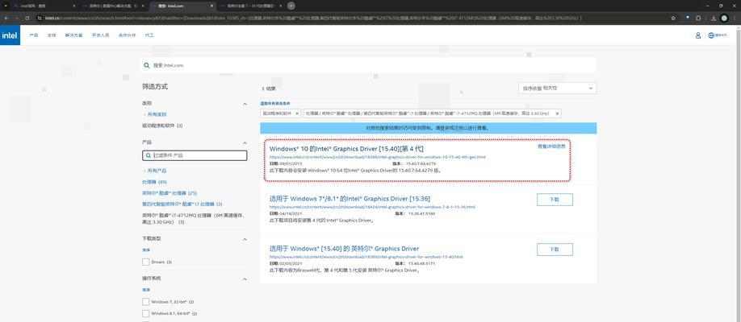Viewport: 741px width, 322px height.
Task: Click 查看详细信息 for Windows 10 driver
Action: 551,147
